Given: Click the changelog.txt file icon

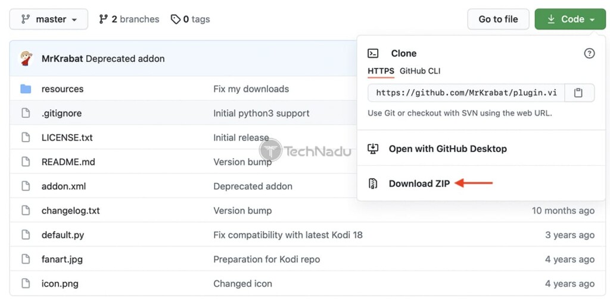Looking at the screenshot, I should click(x=26, y=210).
